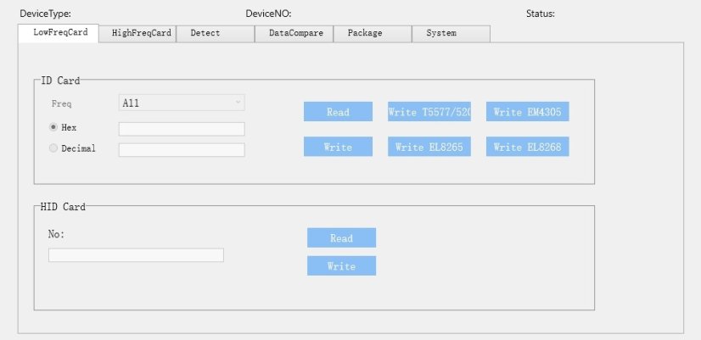
Task: Open the Detect tab
Action: [x=215, y=33]
